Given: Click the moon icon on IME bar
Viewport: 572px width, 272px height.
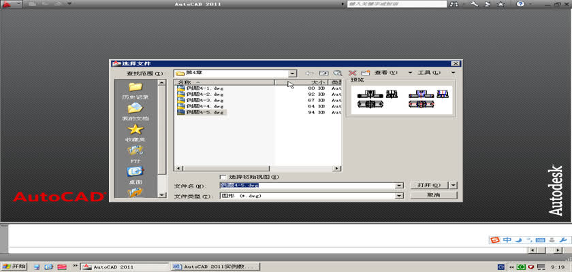Looking at the screenshot, I should tap(519, 240).
